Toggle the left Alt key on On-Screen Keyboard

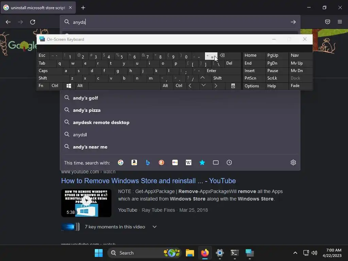tap(82, 86)
